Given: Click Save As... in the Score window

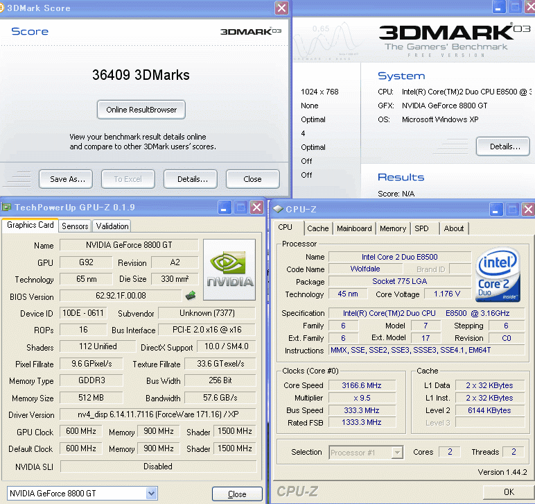Looking at the screenshot, I should coord(66,178).
